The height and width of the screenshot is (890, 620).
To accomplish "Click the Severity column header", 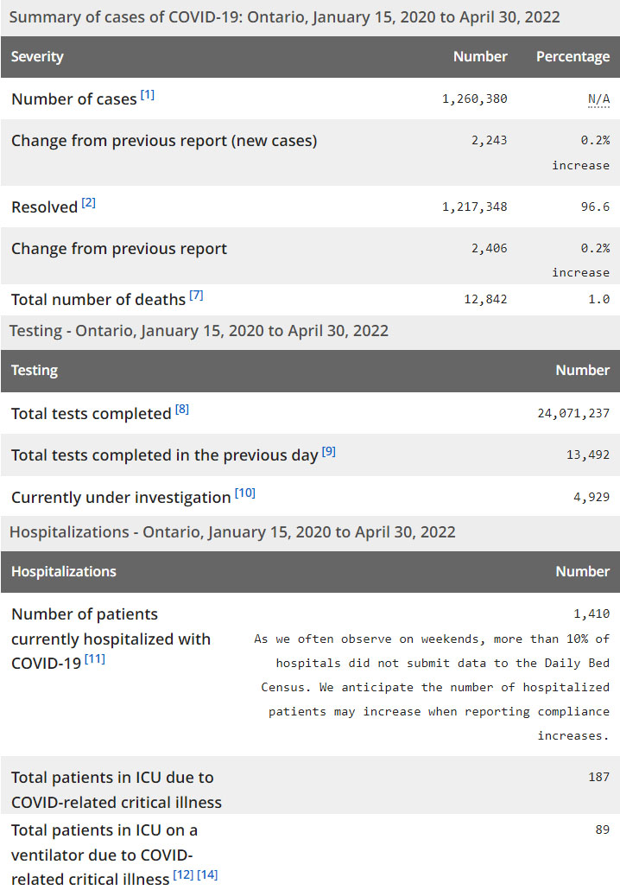I will (x=37, y=57).
